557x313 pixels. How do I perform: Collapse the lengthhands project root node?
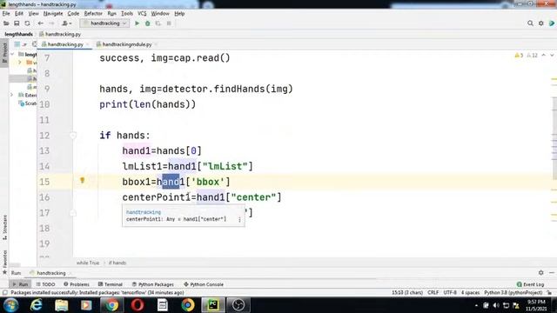click(x=12, y=54)
